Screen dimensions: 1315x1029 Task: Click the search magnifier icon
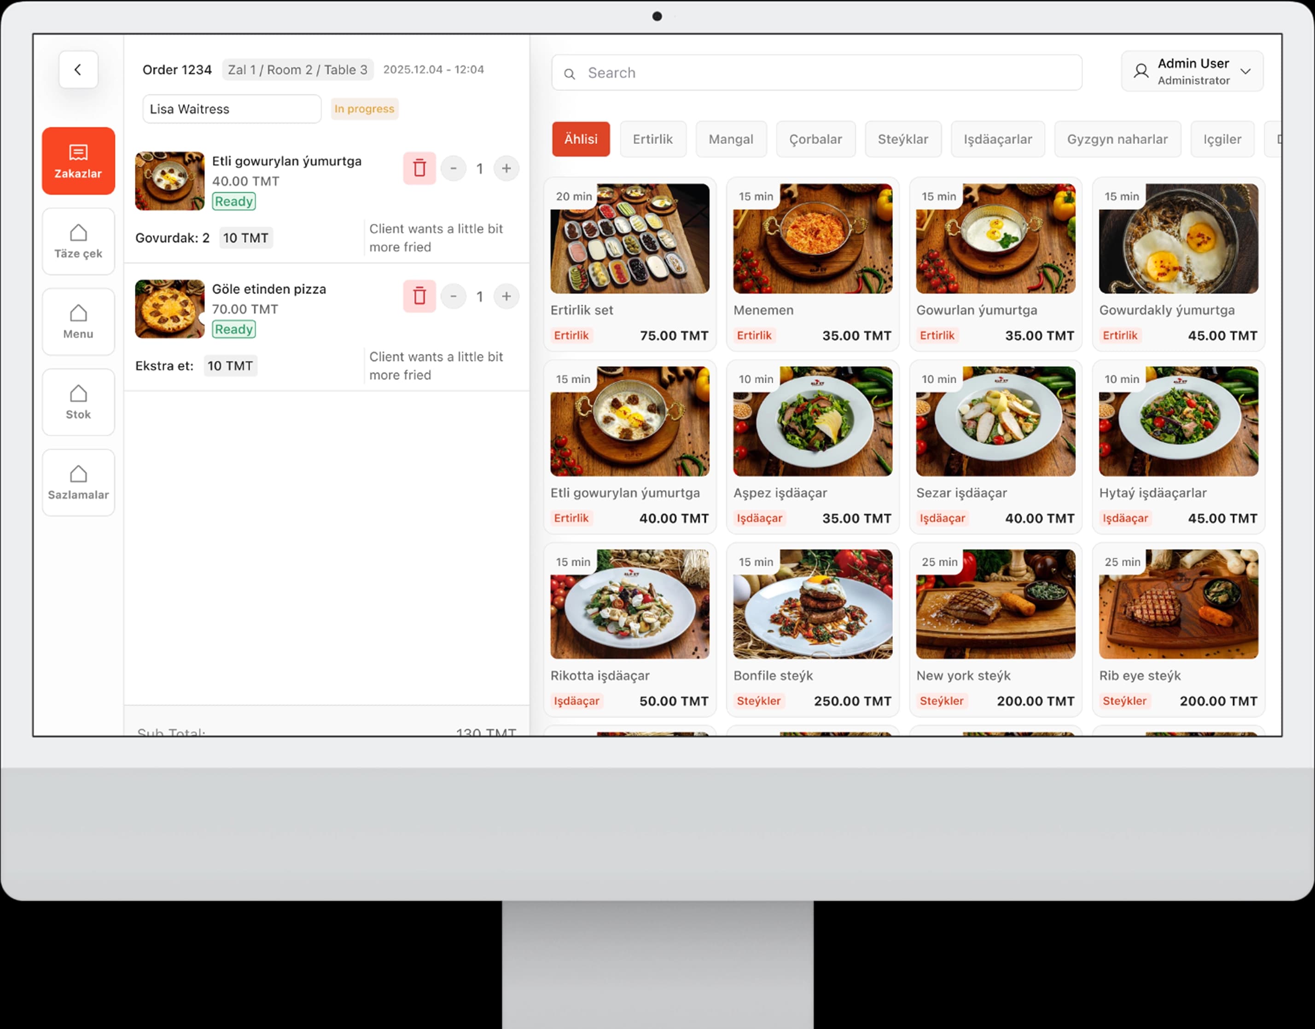coord(570,73)
